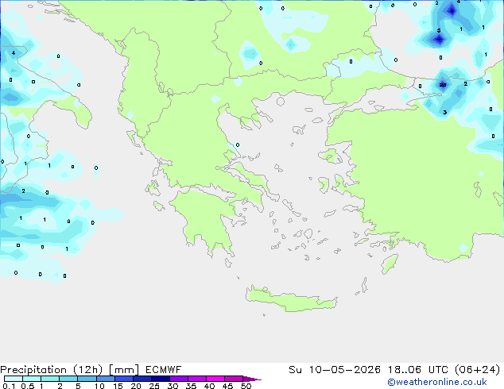Click the legend tick label "40"
This screenshot has width=504, height=389.
coord(209,386)
